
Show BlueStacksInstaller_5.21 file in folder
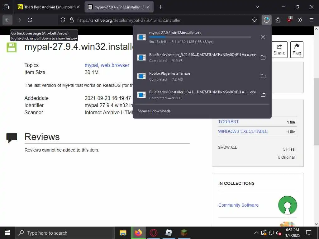tap(263, 58)
